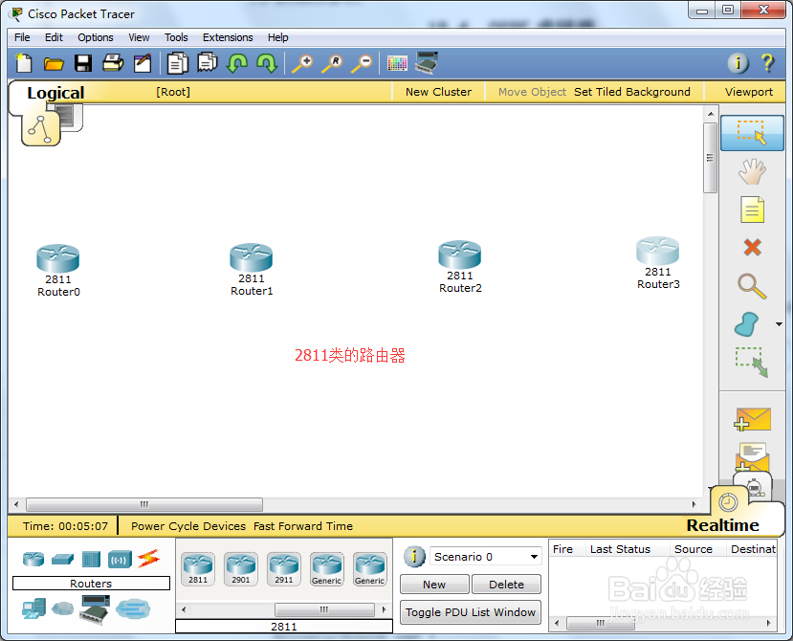Click Fast Forward Time

pos(303,526)
